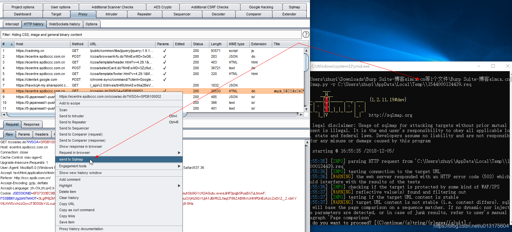Choose send to Sqlmap from context menu
512x232 pixels.
(119, 159)
